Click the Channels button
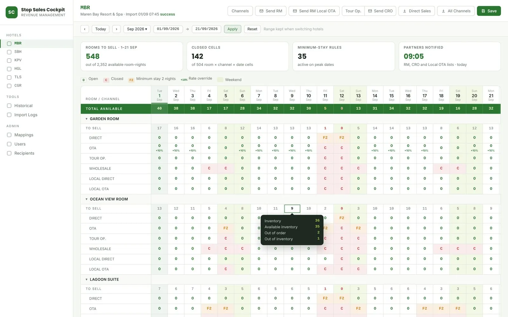The height and width of the screenshot is (317, 508). (x=240, y=11)
